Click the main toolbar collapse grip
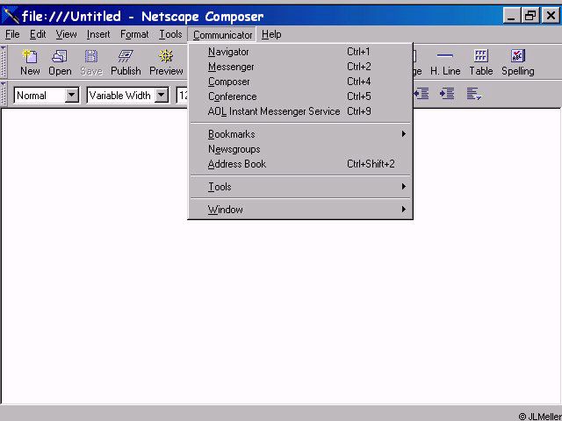 pos(4,62)
